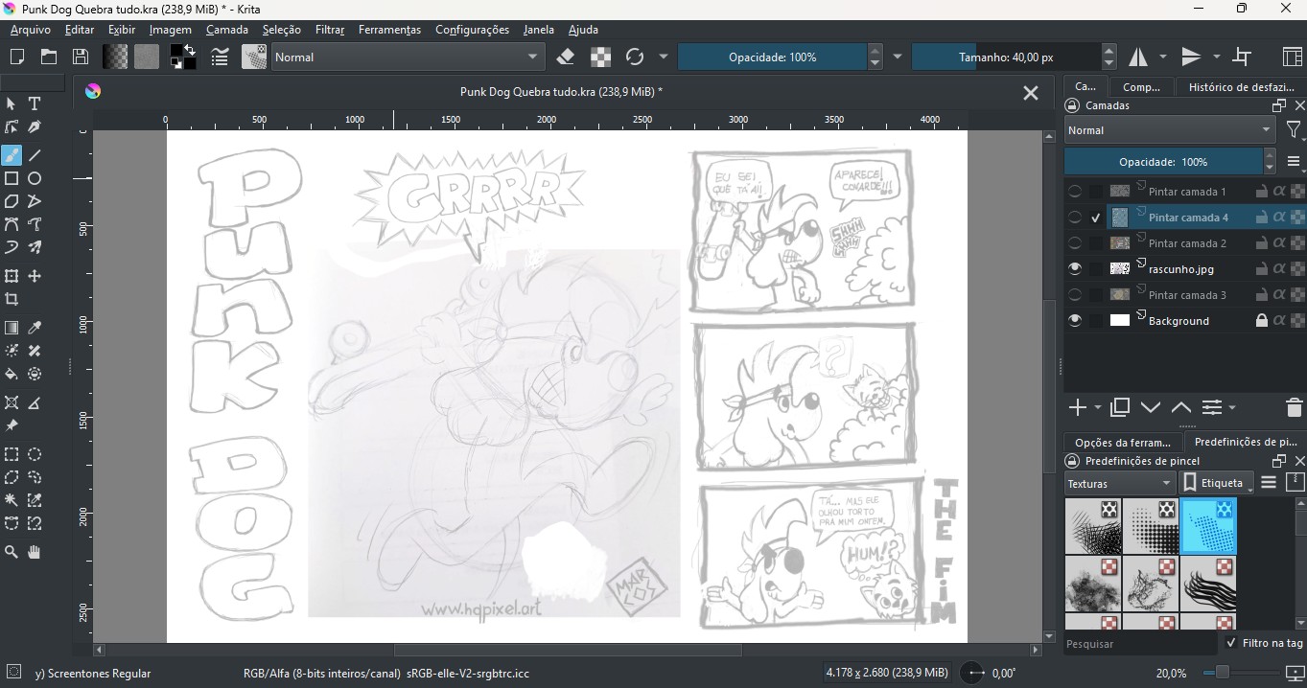1307x688 pixels.
Task: Select the Zoom tool
Action: click(x=12, y=551)
